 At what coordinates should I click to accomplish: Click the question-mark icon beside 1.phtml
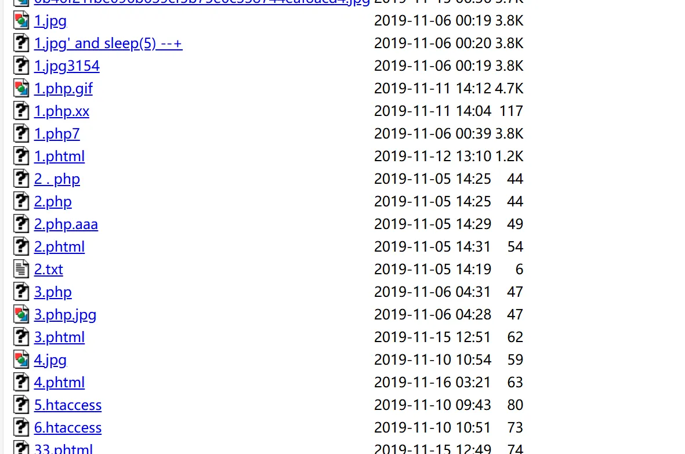pyautogui.click(x=21, y=157)
